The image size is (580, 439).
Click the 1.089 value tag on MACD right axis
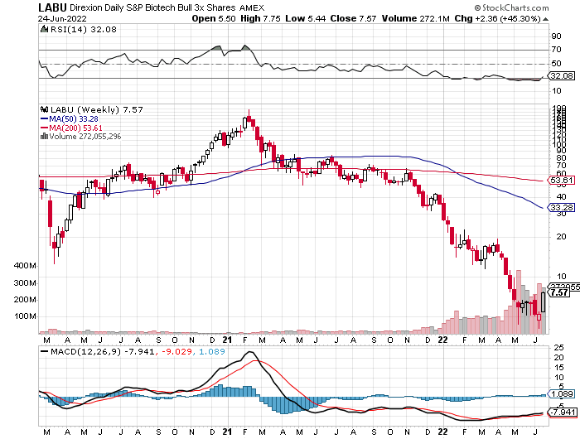[x=563, y=394]
